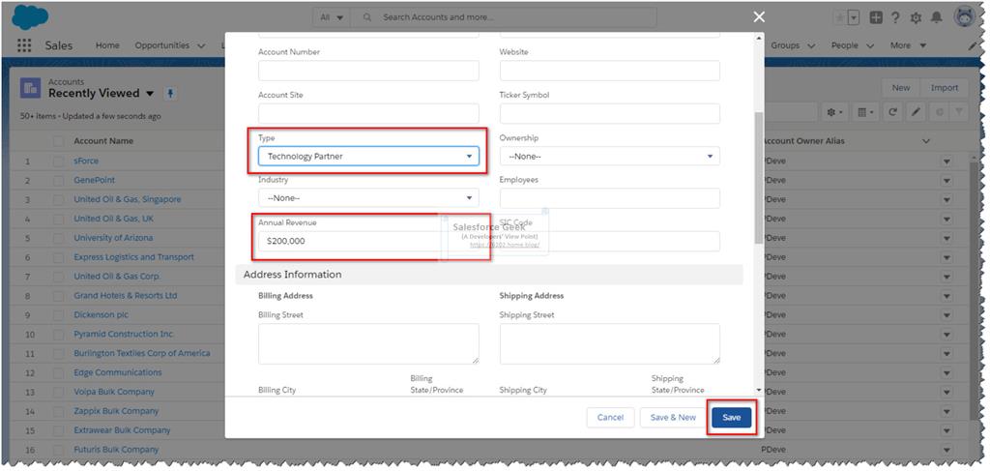Open the table display options icon
This screenshot has height=471, width=990.
tap(863, 112)
